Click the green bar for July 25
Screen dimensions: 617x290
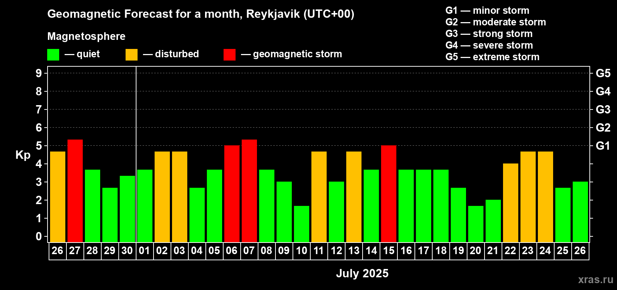point(563,215)
